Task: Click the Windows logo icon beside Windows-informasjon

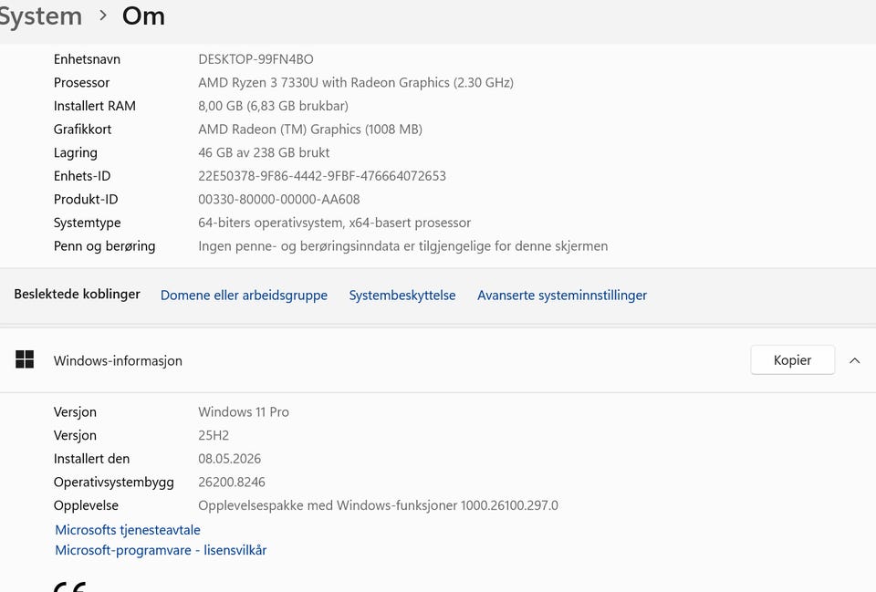Action: pyautogui.click(x=25, y=359)
